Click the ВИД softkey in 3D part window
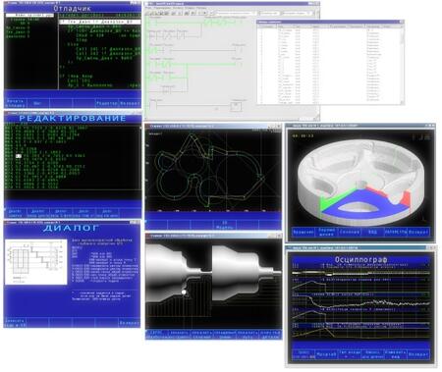 [x=372, y=232]
